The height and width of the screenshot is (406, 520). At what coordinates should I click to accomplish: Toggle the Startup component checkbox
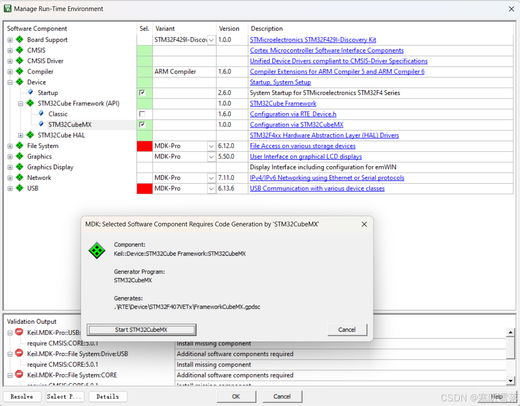click(x=142, y=93)
